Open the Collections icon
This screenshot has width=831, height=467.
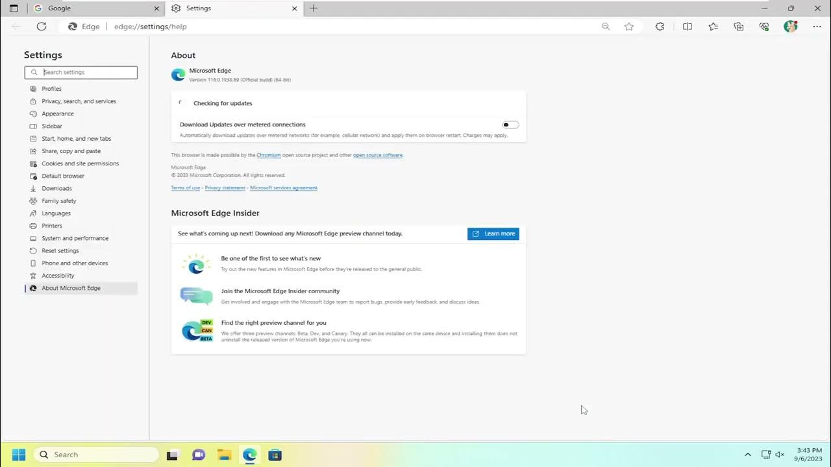[739, 27]
